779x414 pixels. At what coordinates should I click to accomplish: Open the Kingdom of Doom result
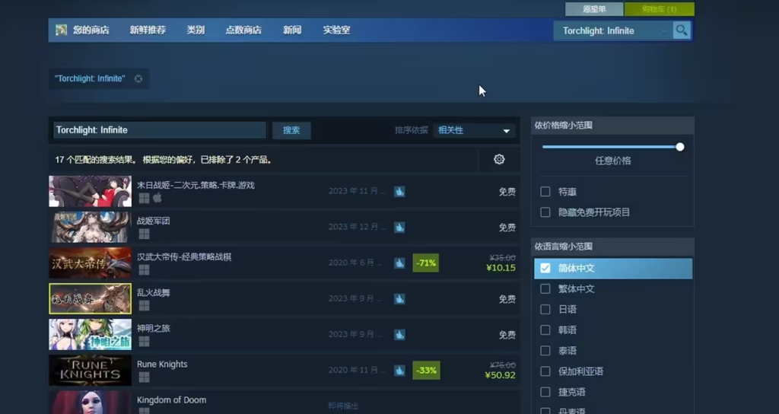pyautogui.click(x=285, y=402)
